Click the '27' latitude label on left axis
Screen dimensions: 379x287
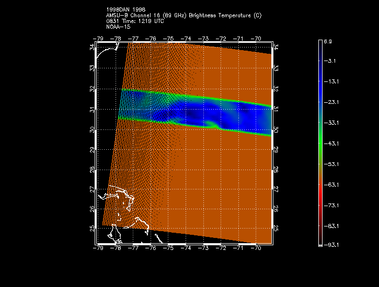coord(92,189)
